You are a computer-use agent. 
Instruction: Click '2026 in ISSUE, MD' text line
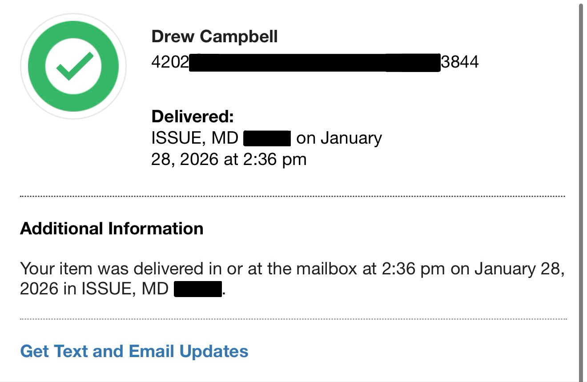[x=94, y=289]
